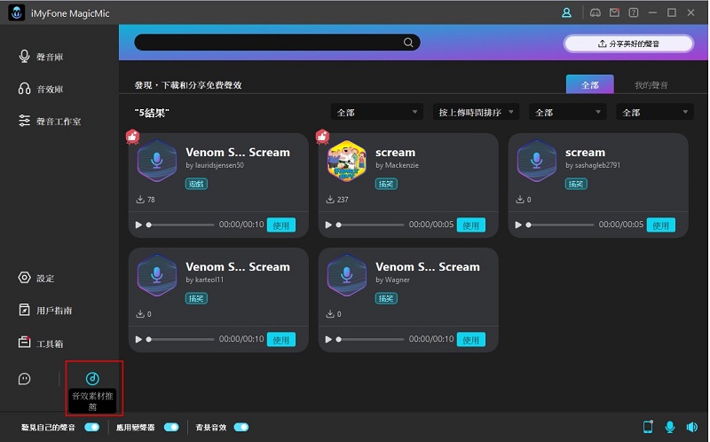The image size is (710, 442).
Task: Click author name 'by Wagner'
Action: tap(392, 280)
